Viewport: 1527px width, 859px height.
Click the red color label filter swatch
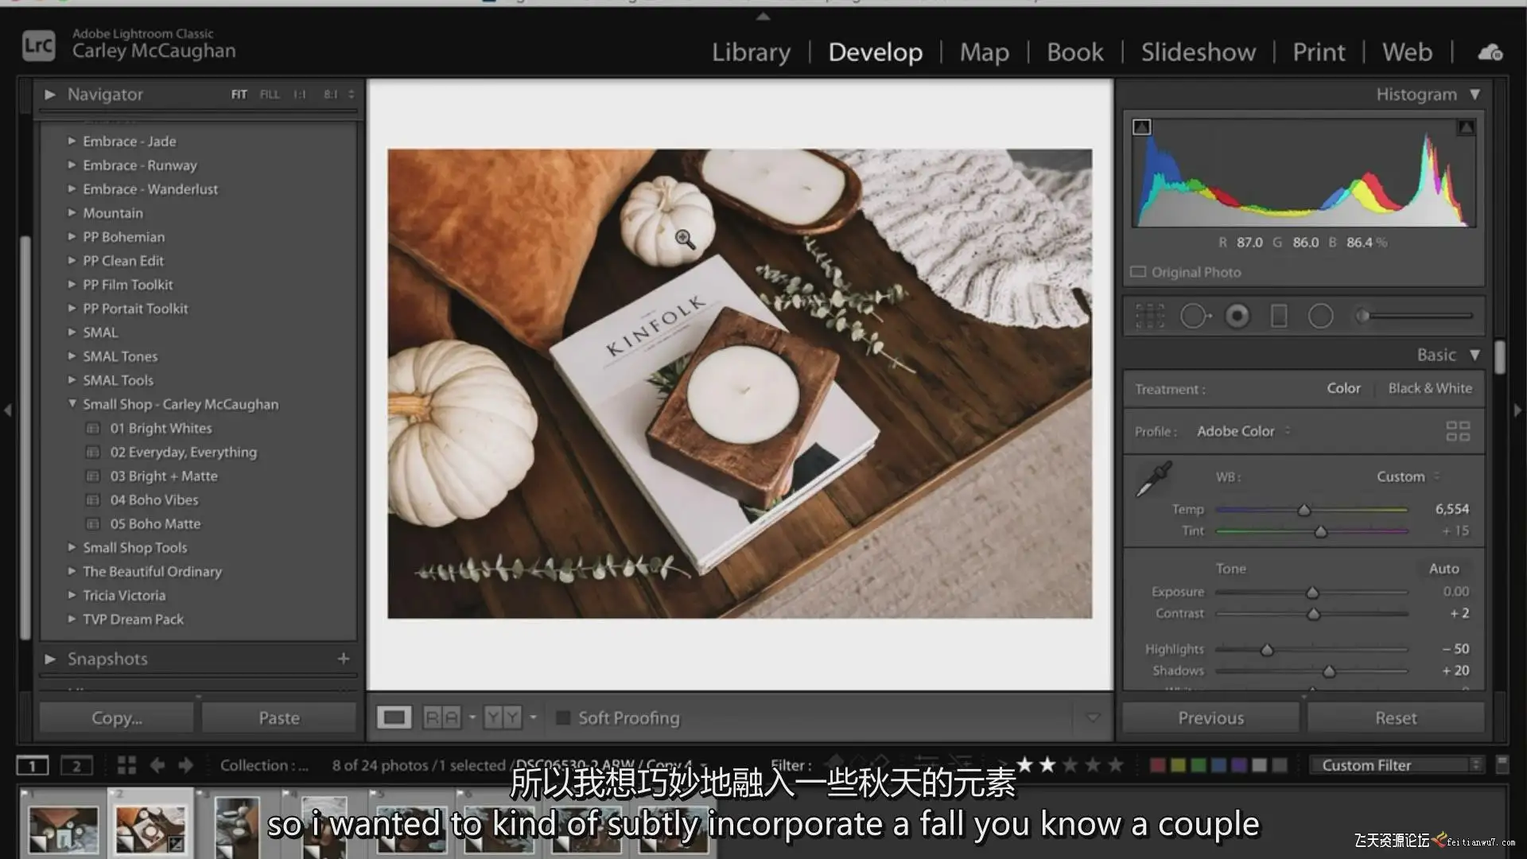(1157, 765)
